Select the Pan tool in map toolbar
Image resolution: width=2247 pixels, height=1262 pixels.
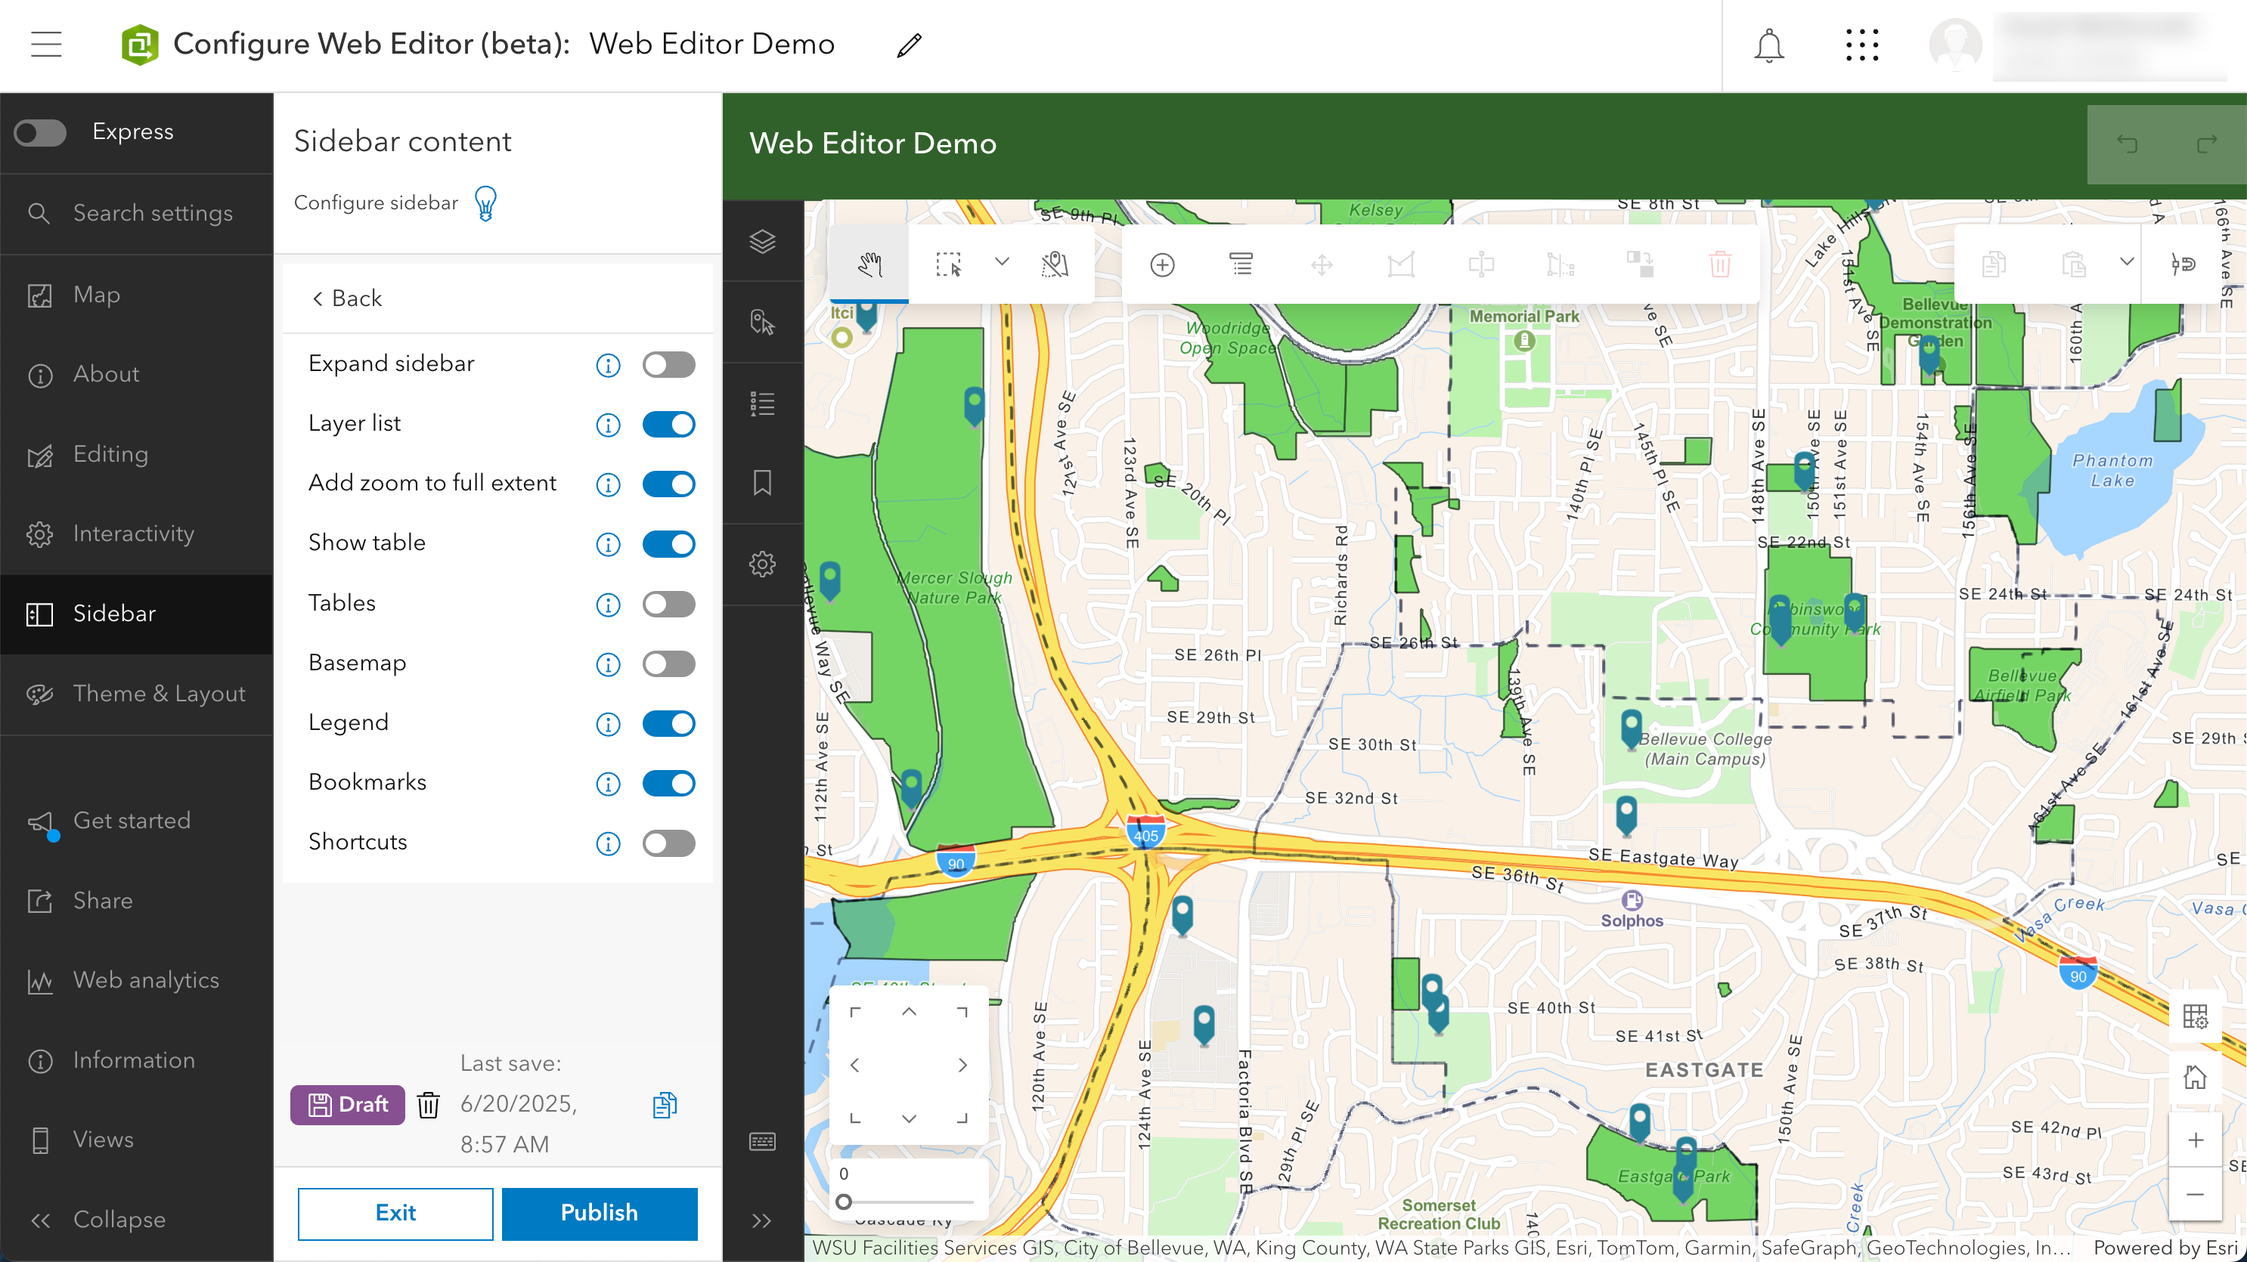tap(869, 264)
